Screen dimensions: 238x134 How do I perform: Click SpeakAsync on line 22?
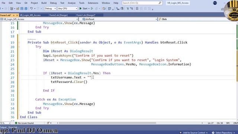point(62,55)
